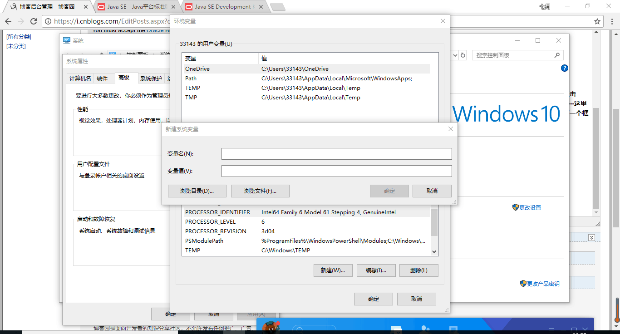The image size is (620, 334).
Task: Click the magnifier in 搜索控制面板 box
Action: click(x=557, y=55)
